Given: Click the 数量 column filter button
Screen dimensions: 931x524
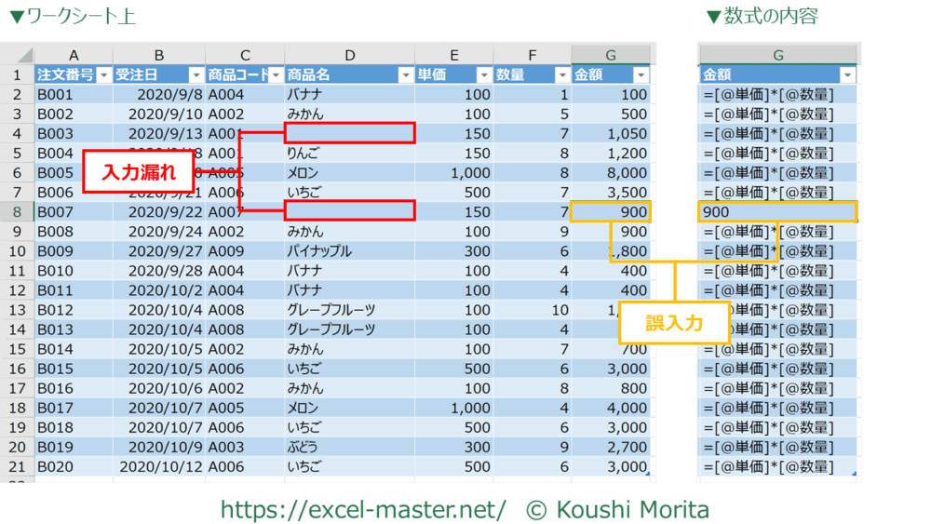Looking at the screenshot, I should click(x=560, y=75).
